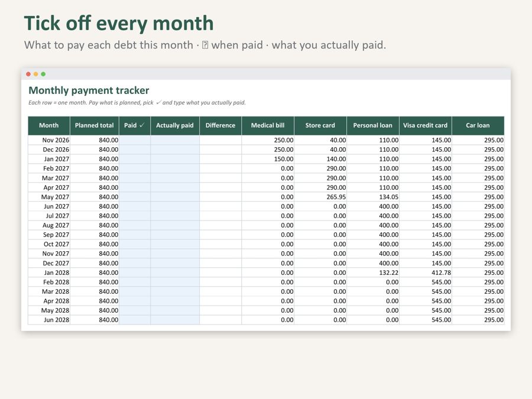Select the Difference column header
This screenshot has width=532, height=399.
pyautogui.click(x=220, y=125)
